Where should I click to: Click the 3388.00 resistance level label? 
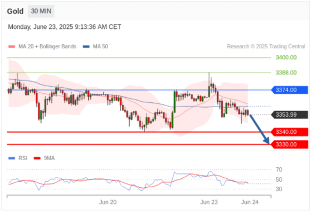coord(286,73)
